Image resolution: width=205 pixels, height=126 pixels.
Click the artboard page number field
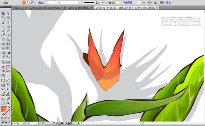click(35, 124)
